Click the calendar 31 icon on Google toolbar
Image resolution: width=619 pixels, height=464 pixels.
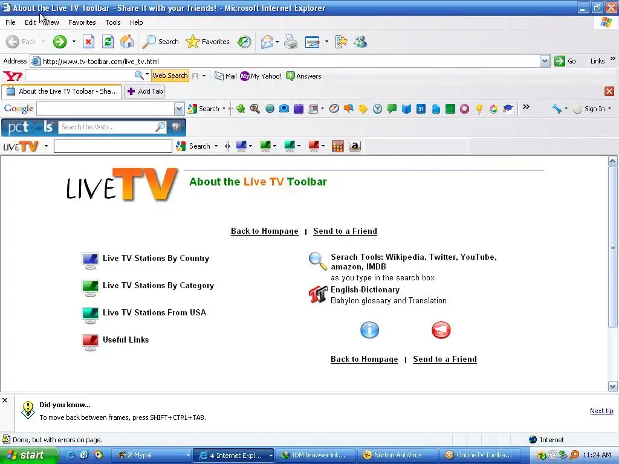click(421, 109)
